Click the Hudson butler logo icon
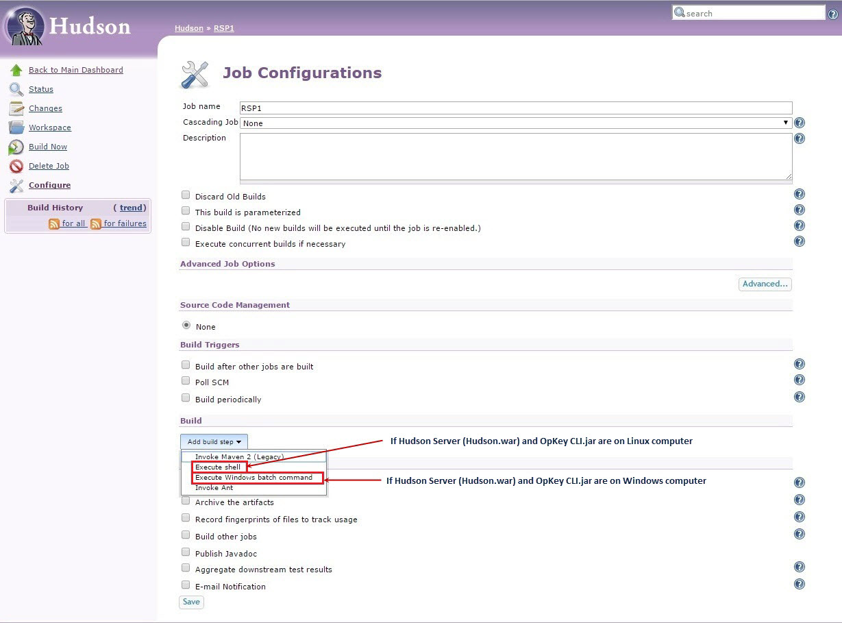Viewport: 842px width, 623px height. tap(25, 27)
